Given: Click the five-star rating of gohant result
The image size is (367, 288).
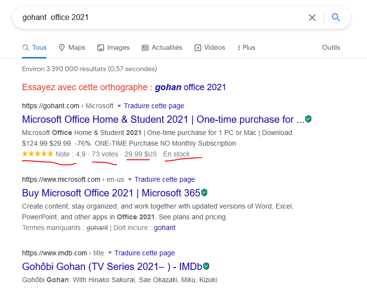Looking at the screenshot, I should [38, 154].
